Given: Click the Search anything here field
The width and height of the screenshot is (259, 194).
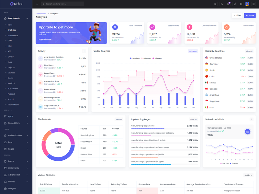Looking at the screenshot, I should coord(63,4).
